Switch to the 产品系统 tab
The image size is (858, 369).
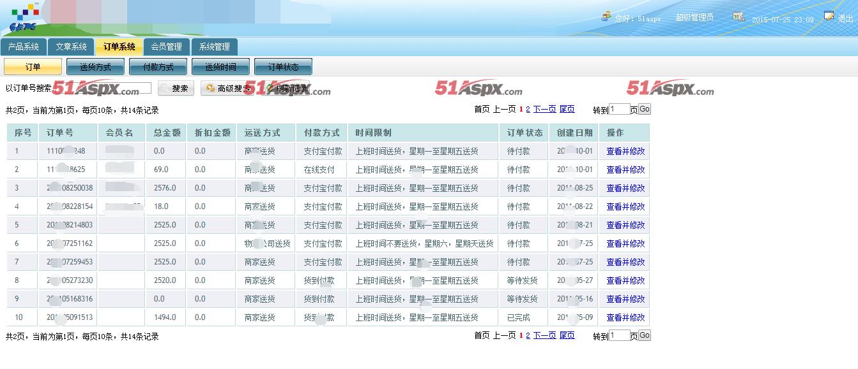point(24,47)
